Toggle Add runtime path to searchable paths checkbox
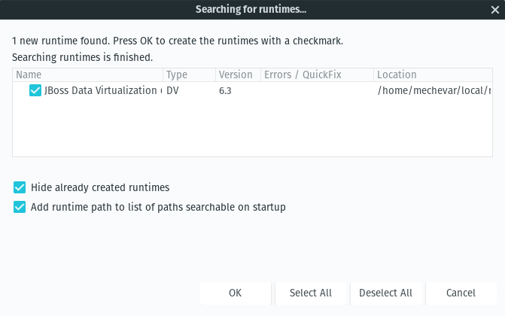 [20, 207]
